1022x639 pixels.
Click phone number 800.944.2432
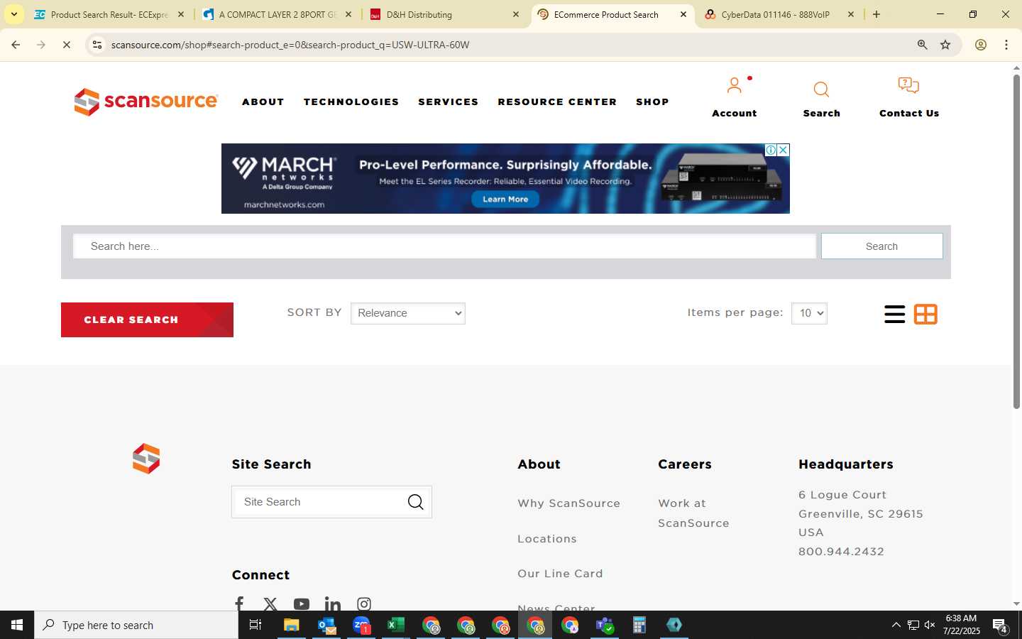pos(841,552)
